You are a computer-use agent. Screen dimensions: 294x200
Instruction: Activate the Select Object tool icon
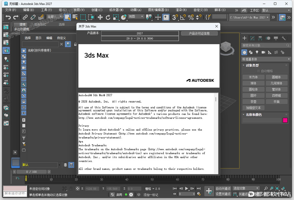click(x=67, y=17)
